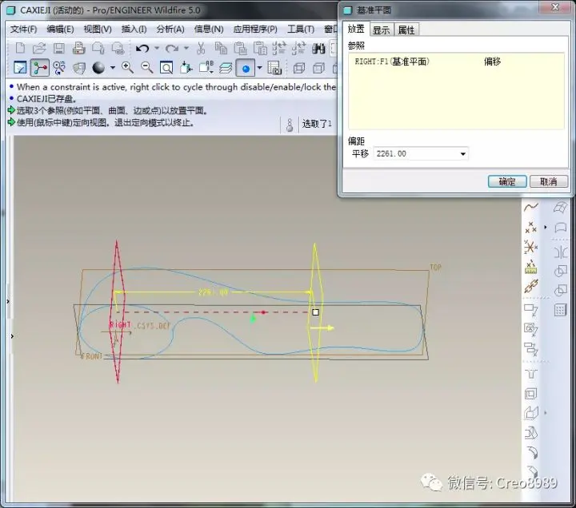Switch to the 显示 tab

[x=382, y=30]
